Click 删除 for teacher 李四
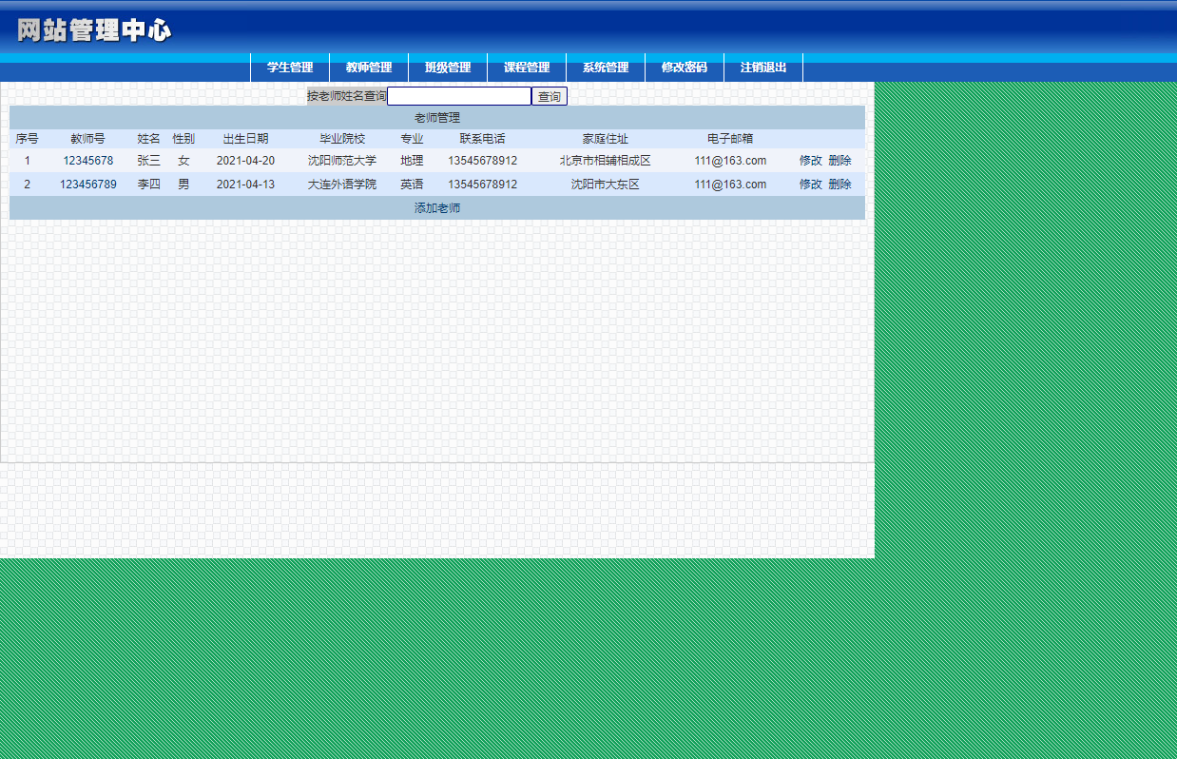 coord(840,184)
